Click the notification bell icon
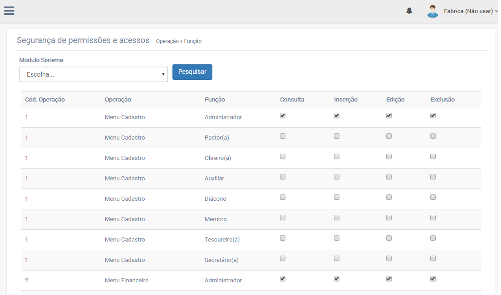 pyautogui.click(x=409, y=11)
